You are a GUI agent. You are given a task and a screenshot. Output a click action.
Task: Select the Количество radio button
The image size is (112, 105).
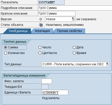[x=6, y=53]
